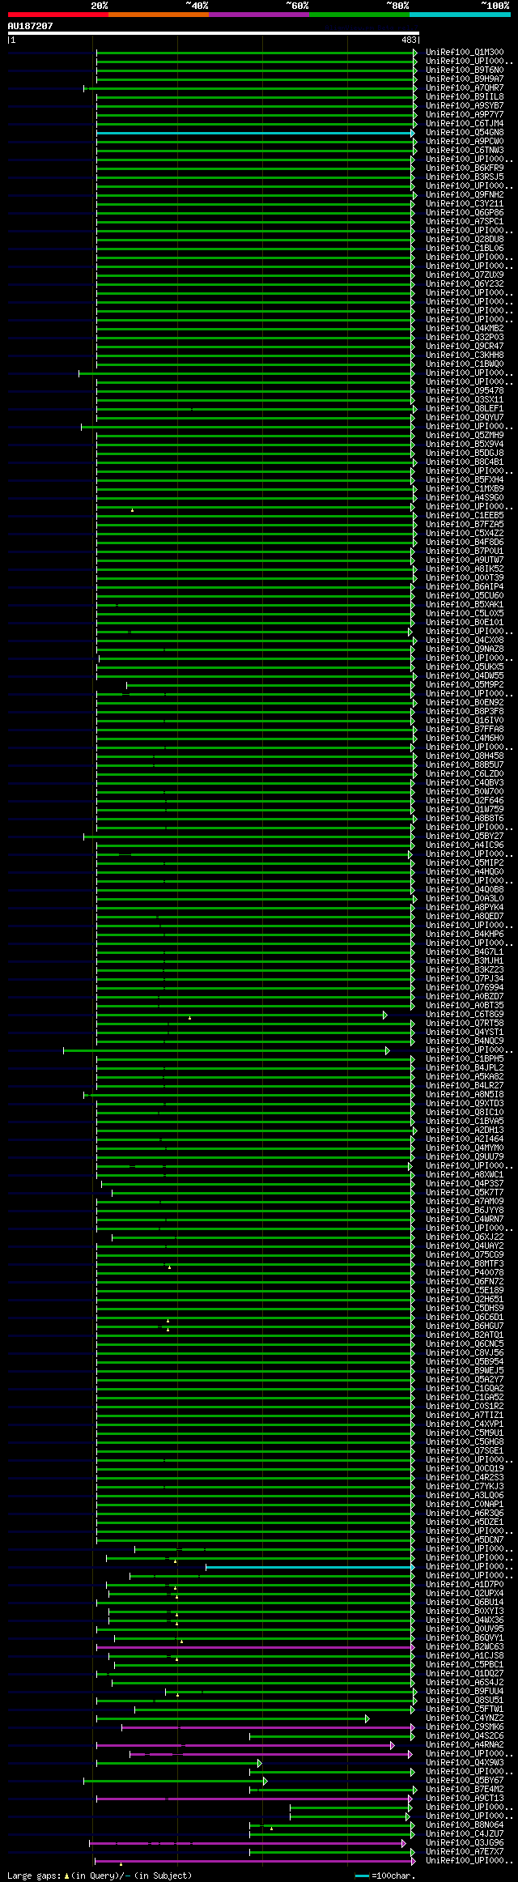Click the UniRef100_Q9QYU7 label
This screenshot has height=1882, width=518.
(x=465, y=418)
